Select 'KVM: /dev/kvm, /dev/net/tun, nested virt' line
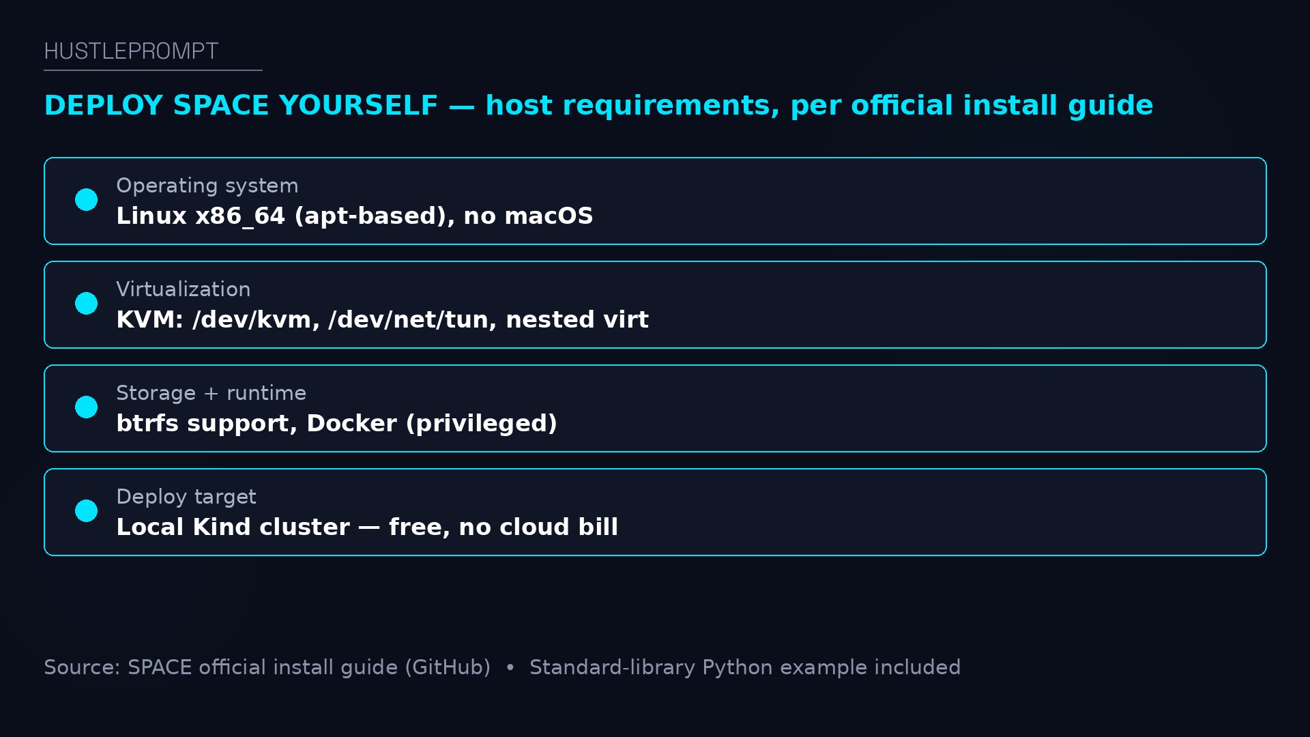1310x737 pixels. tap(382, 320)
